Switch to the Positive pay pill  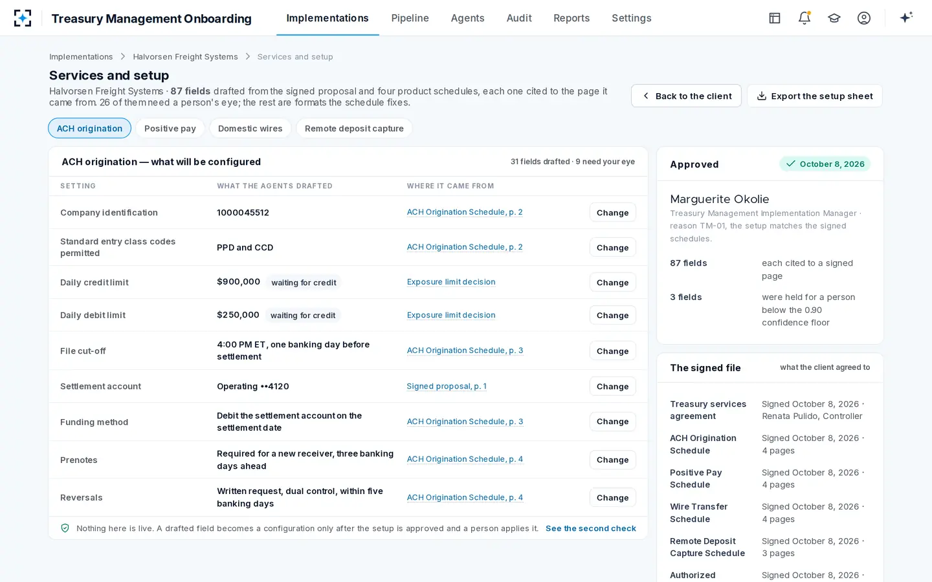[x=170, y=128]
